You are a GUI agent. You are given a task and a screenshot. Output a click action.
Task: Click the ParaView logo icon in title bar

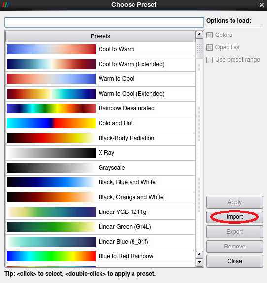(x=6, y=5)
